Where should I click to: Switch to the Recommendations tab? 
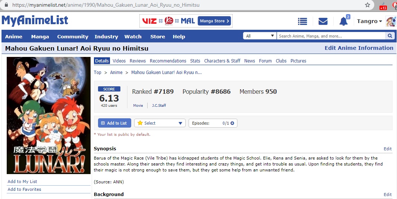coord(168,61)
